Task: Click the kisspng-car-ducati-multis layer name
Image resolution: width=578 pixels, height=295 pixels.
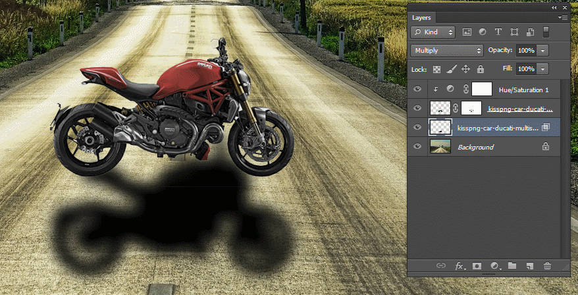Action: click(x=498, y=128)
